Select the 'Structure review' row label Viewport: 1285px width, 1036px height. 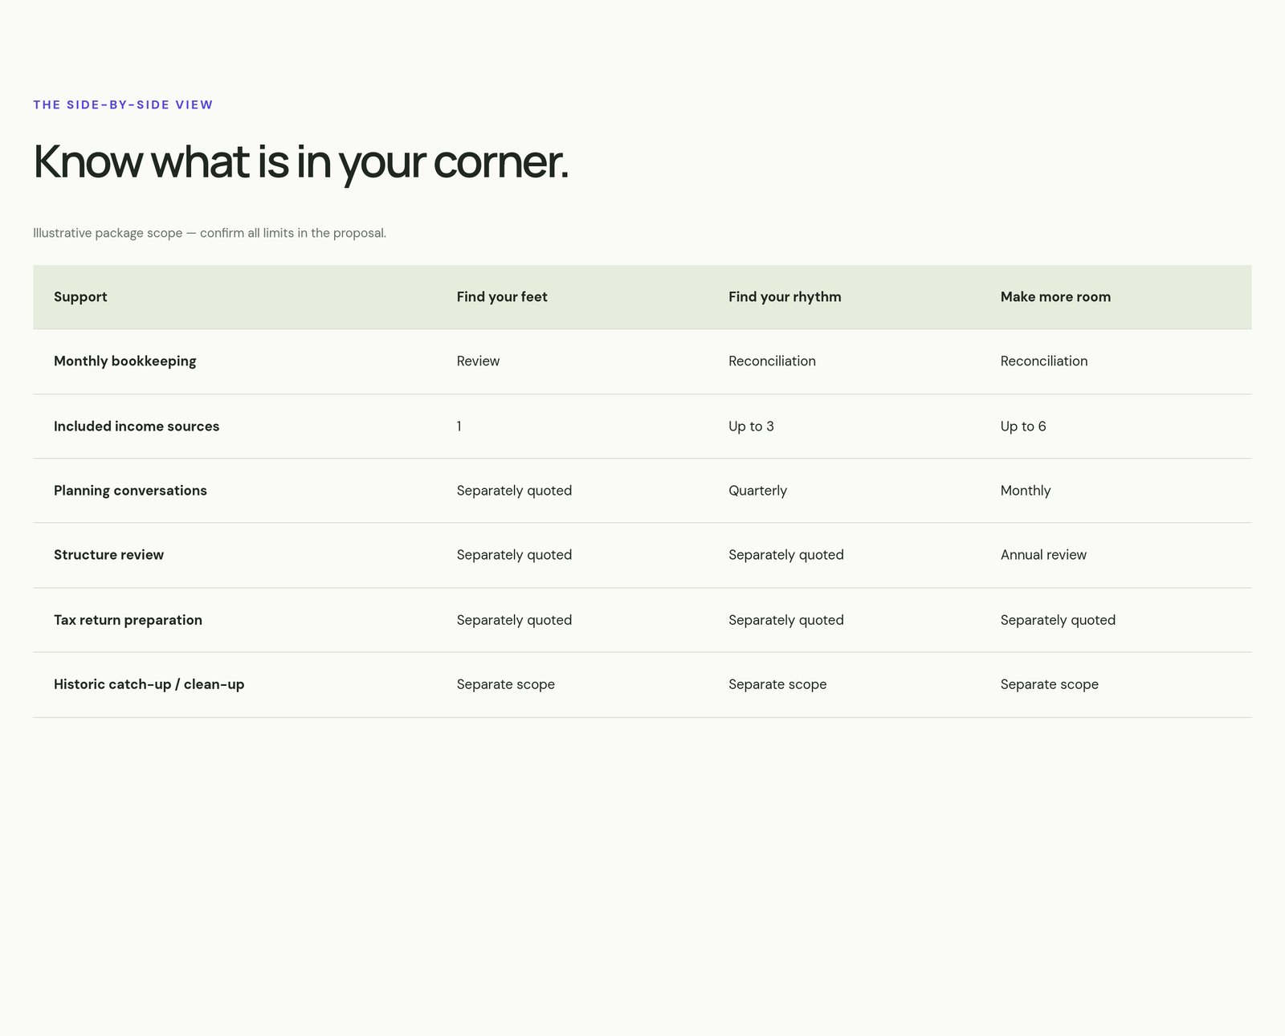pyautogui.click(x=108, y=555)
